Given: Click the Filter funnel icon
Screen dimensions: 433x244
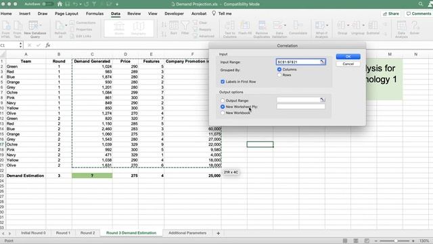Looking at the screenshot, I should coord(185,28).
